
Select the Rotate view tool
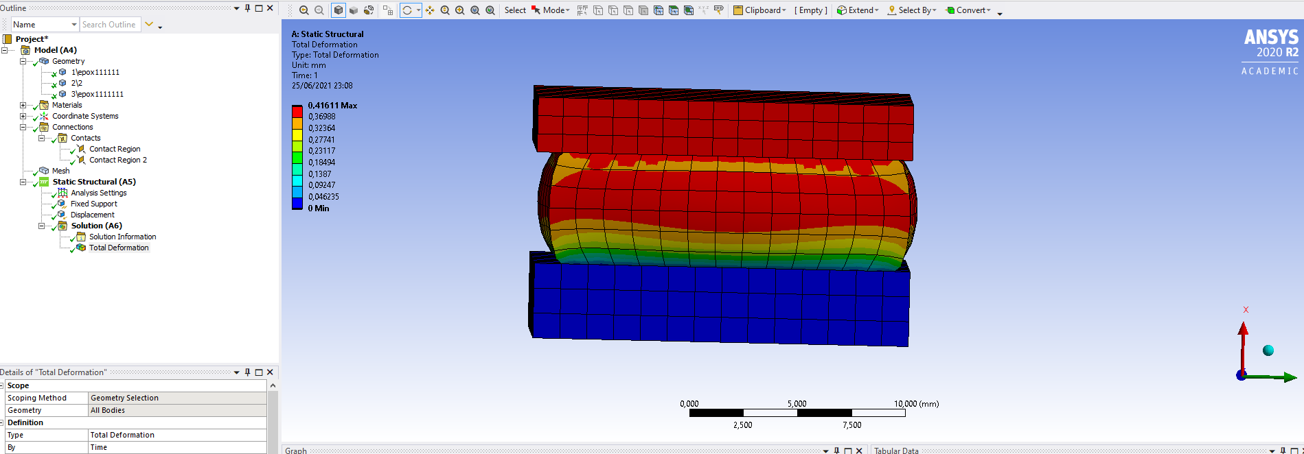[407, 10]
